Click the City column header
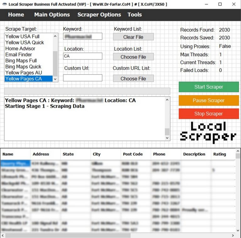This screenshot has width=241, height=238. [x=105, y=154]
